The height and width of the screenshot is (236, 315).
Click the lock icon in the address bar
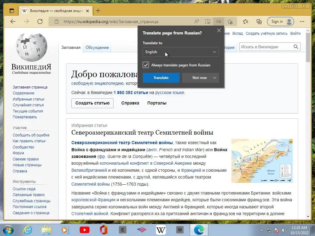click(57, 22)
